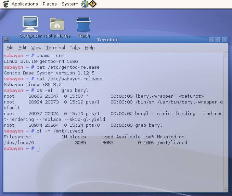
Task: Click the PID 20974 'grep beryl' row
Action: [x=83, y=125]
